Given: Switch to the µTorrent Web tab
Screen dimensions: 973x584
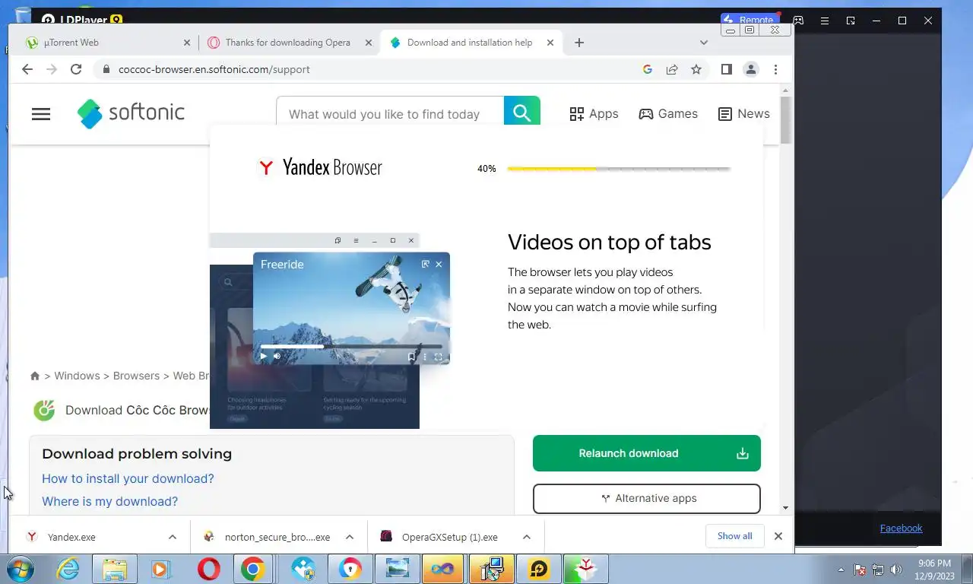Looking at the screenshot, I should 106,43.
